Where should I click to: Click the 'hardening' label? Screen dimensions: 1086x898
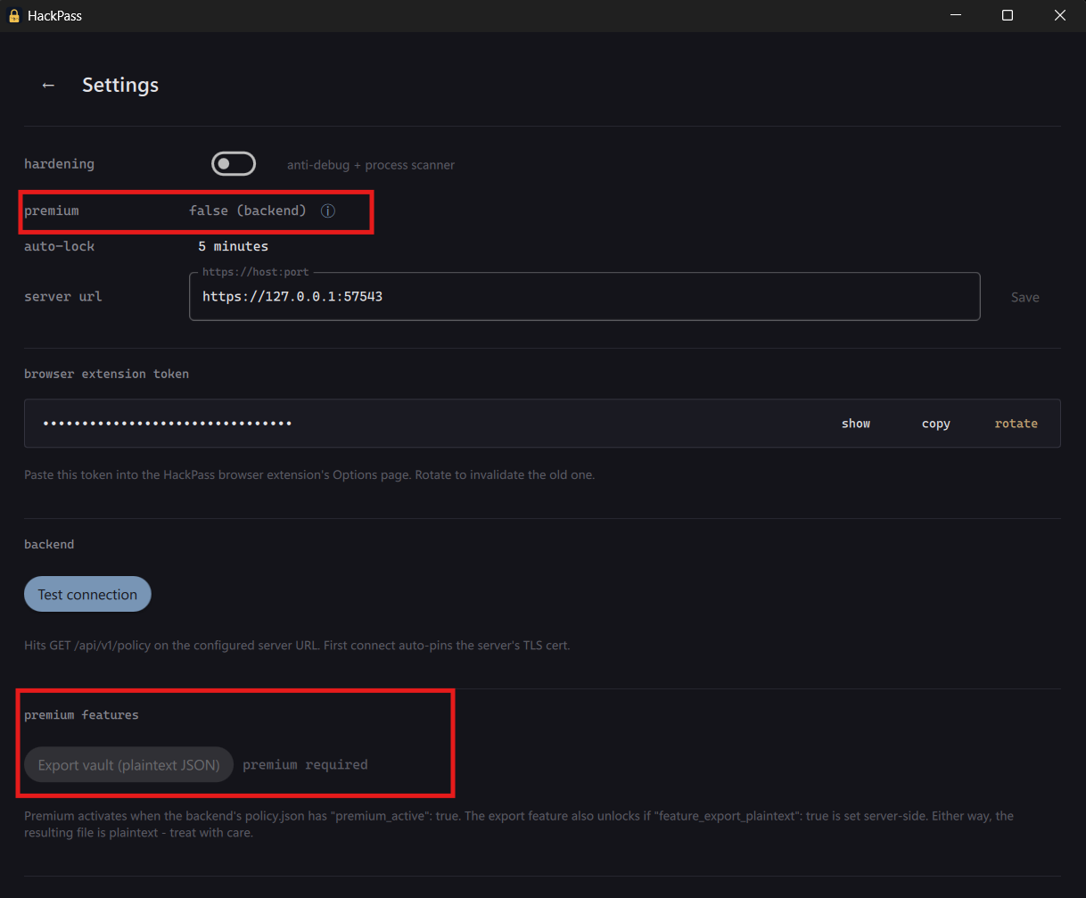click(x=59, y=164)
